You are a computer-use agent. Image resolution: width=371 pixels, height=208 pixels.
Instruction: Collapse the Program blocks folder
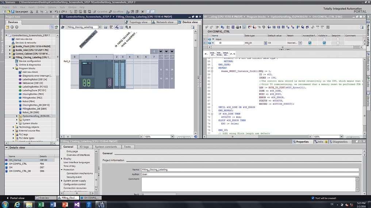tap(13, 68)
